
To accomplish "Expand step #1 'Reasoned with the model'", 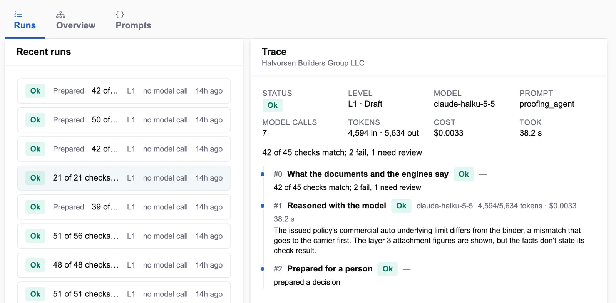I will (x=336, y=206).
